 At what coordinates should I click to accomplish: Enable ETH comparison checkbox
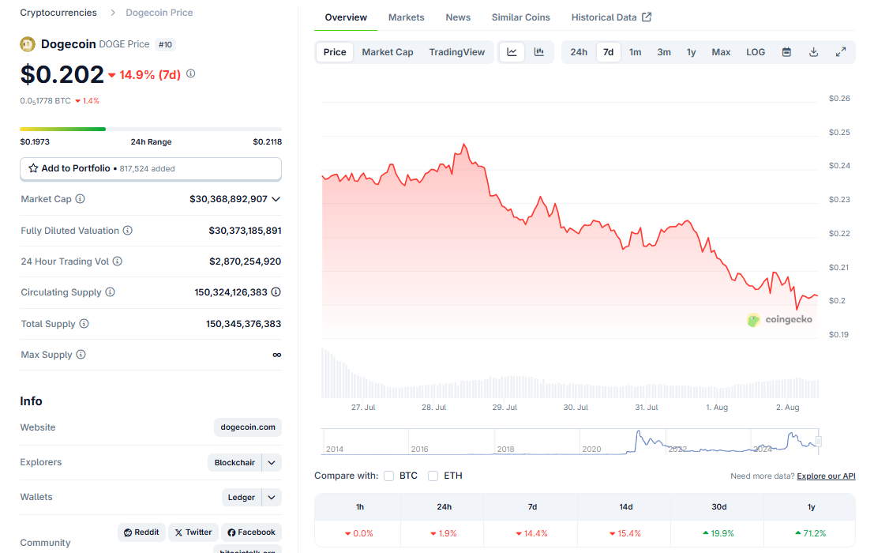click(x=433, y=476)
